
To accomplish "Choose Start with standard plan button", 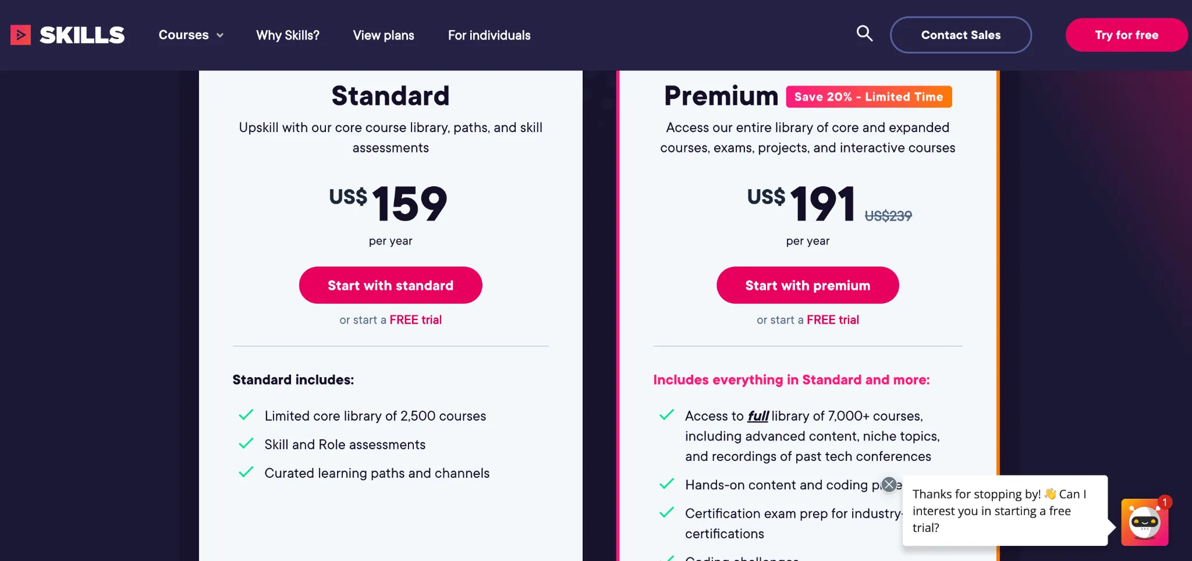I will (391, 285).
